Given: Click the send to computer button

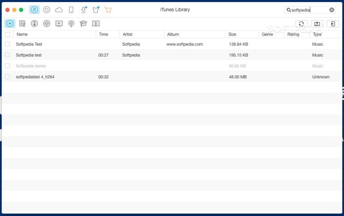Looking at the screenshot, I should coord(317,24).
